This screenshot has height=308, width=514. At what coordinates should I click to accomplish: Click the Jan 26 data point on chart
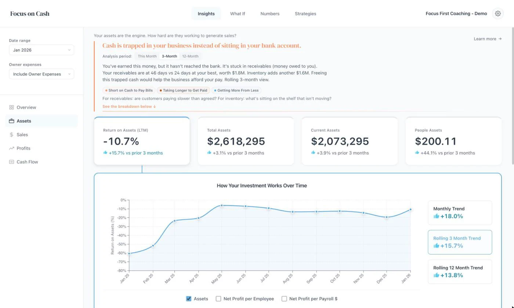pos(410,210)
